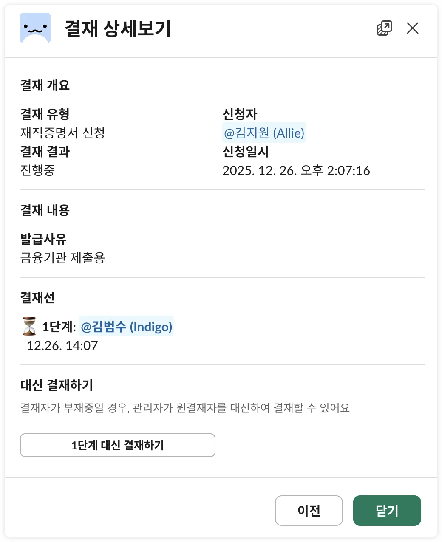Screen dimensions: 442x542
Task: Click the 대신 결재하기 section heading
Action: (57, 385)
